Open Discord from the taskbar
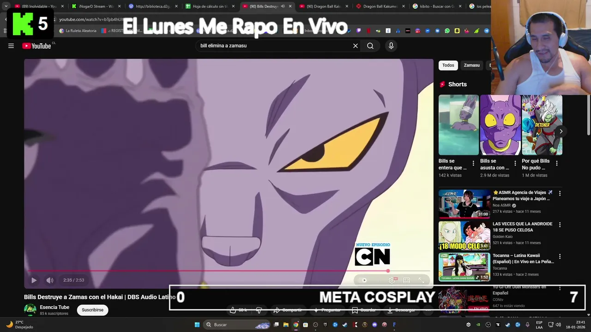The image size is (591, 332). 374,325
